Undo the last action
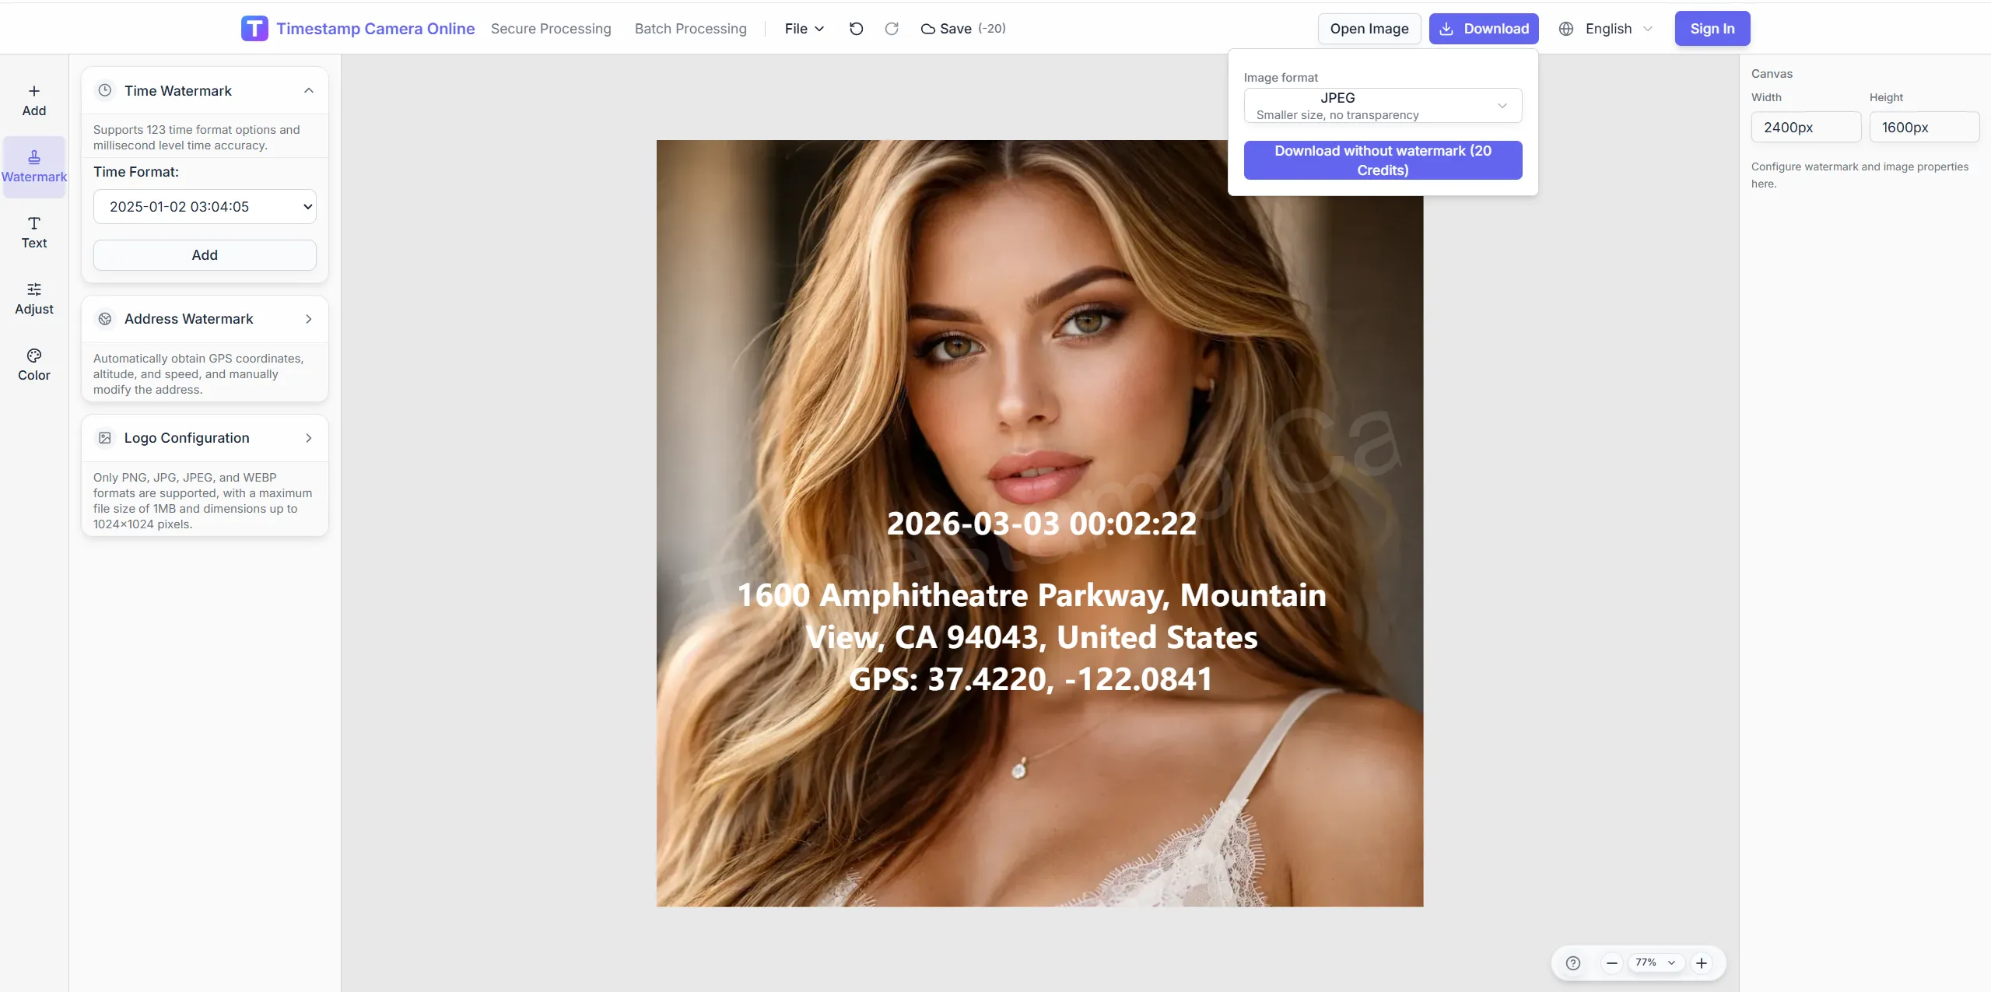This screenshot has height=992, width=1991. coord(856,28)
